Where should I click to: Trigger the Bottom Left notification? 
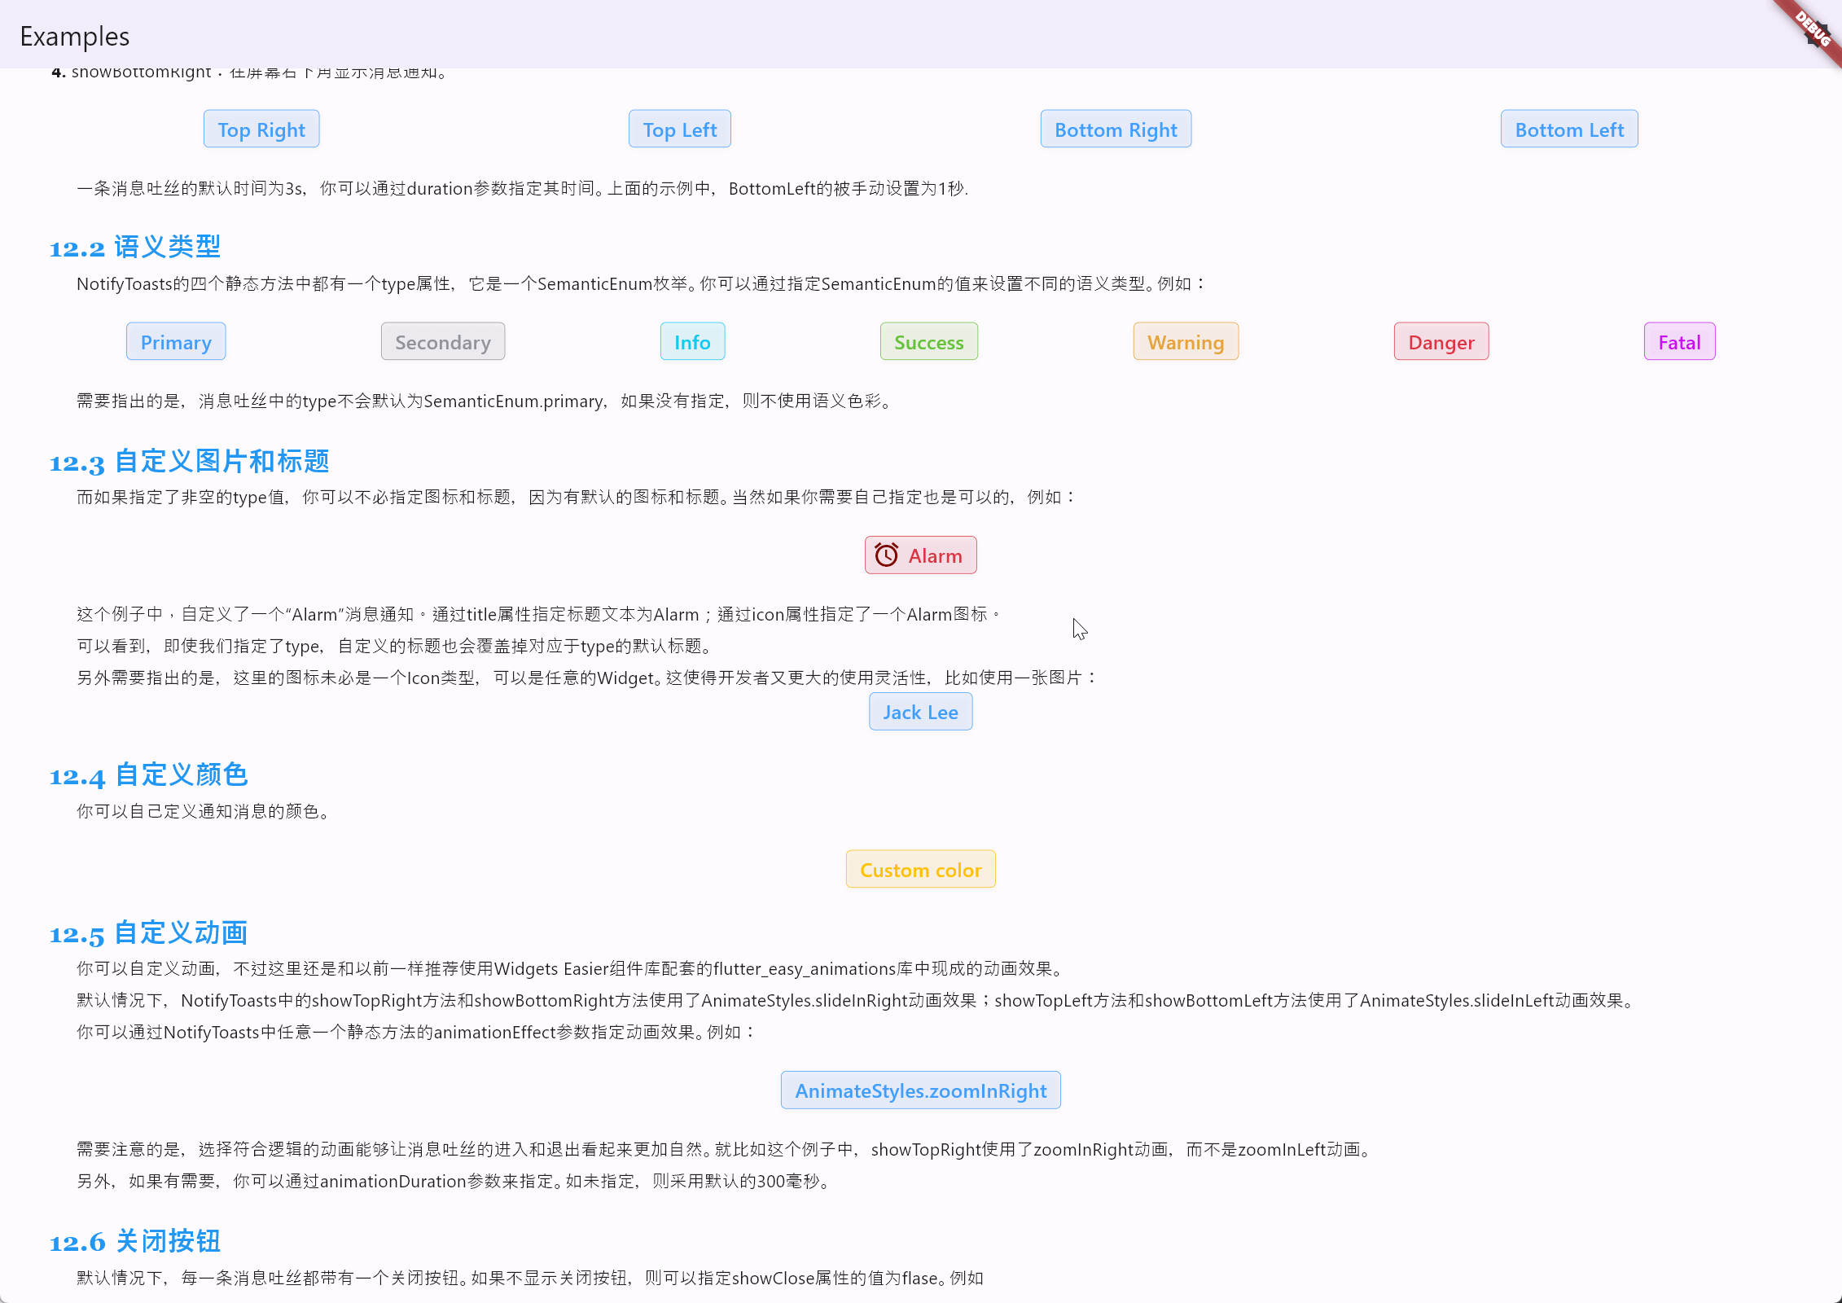[1568, 129]
